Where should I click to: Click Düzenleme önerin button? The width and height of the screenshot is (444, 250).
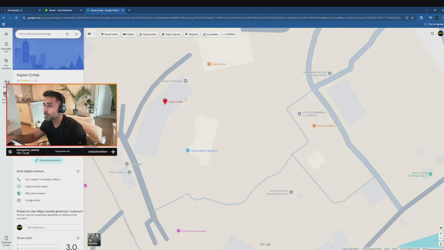pos(48,160)
